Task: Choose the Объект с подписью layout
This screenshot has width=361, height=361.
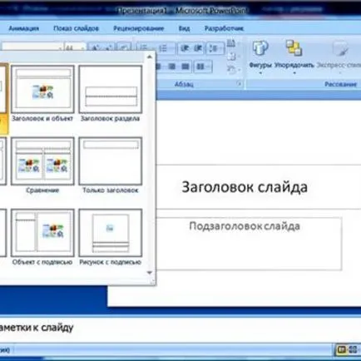Action: tap(42, 237)
